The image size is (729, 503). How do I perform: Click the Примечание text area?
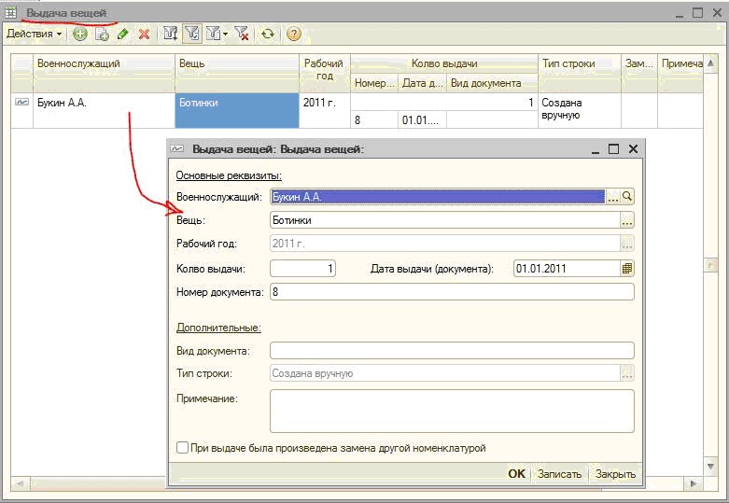(451, 410)
